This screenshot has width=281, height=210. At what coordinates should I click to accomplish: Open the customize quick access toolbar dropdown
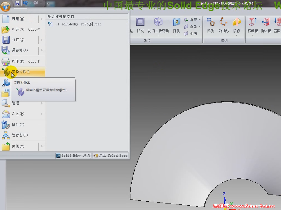pyautogui.click(x=48, y=3)
